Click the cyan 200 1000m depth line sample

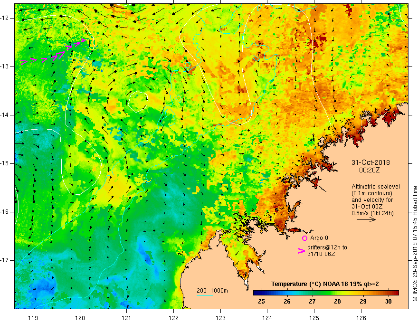pyautogui.click(x=204, y=295)
